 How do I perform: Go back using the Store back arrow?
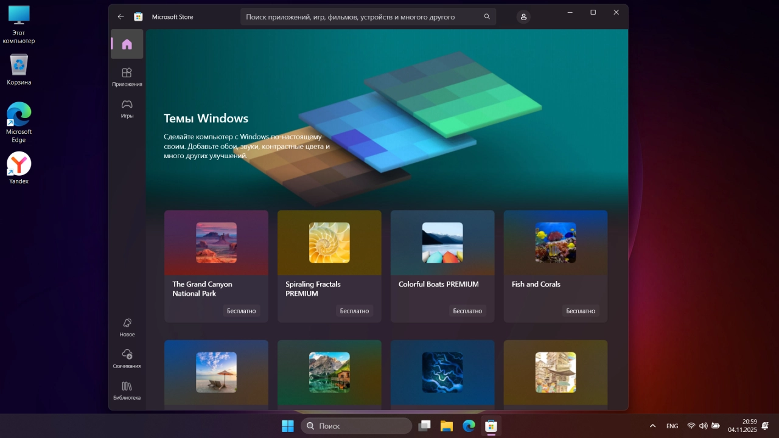coord(121,17)
